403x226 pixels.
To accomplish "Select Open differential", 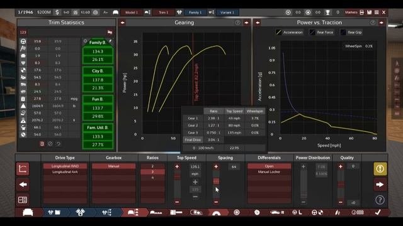I will 269,166.
